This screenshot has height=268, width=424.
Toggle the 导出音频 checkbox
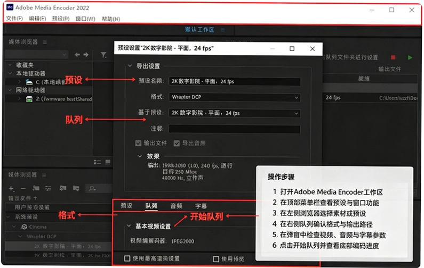pyautogui.click(x=177, y=143)
